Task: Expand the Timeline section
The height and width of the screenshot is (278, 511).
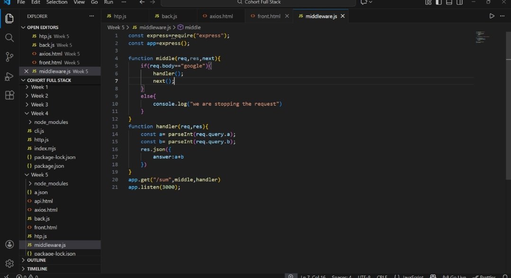Action: [x=23, y=269]
